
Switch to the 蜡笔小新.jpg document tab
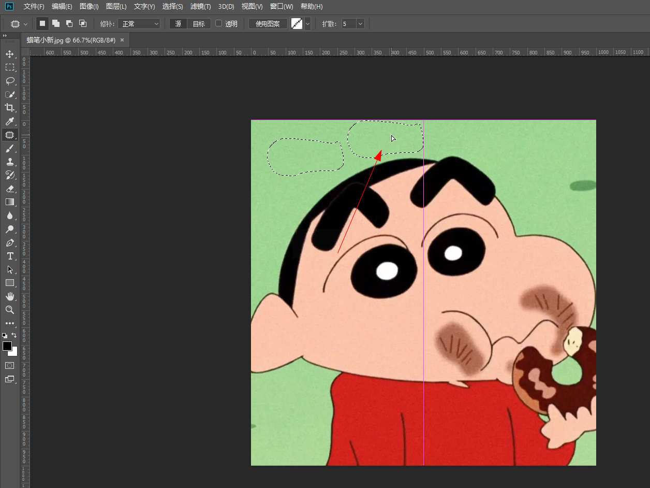pyautogui.click(x=71, y=40)
